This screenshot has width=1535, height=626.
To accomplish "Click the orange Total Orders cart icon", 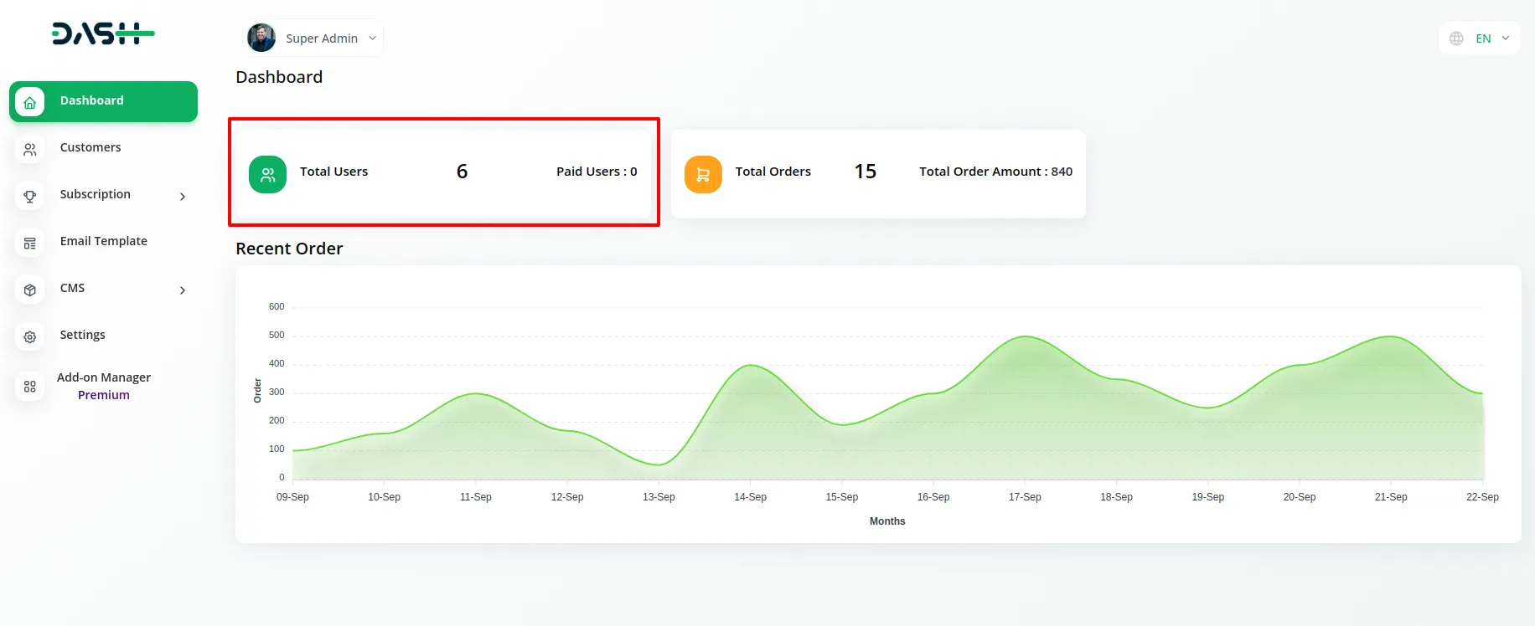I will click(x=703, y=174).
